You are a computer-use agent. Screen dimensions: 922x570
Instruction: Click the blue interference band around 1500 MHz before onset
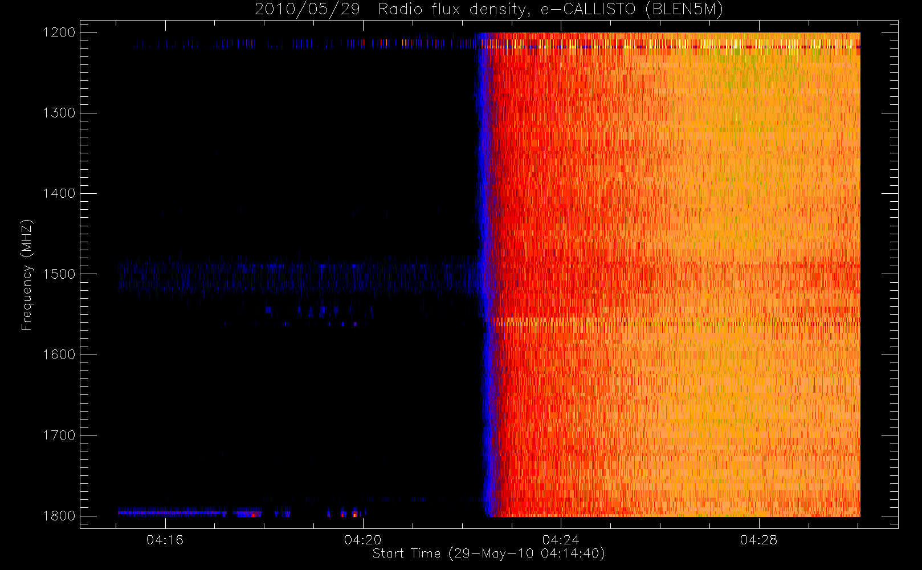pos(296,276)
